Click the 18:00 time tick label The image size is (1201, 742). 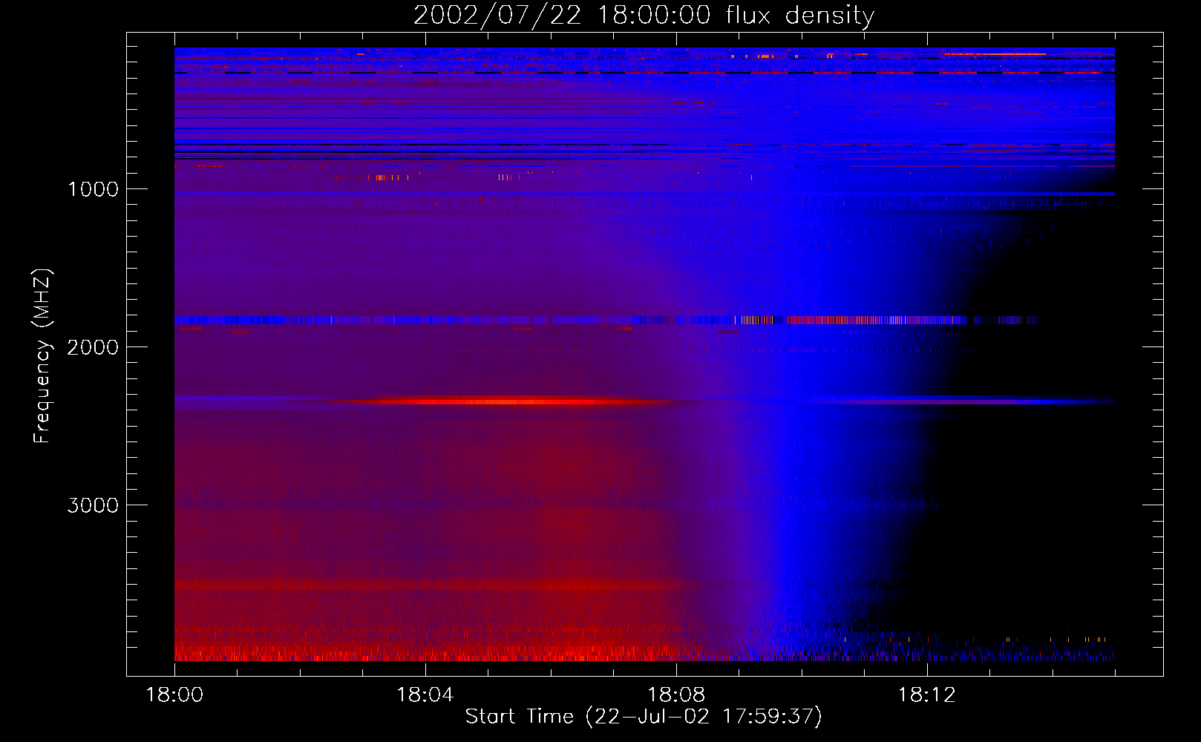pos(174,695)
